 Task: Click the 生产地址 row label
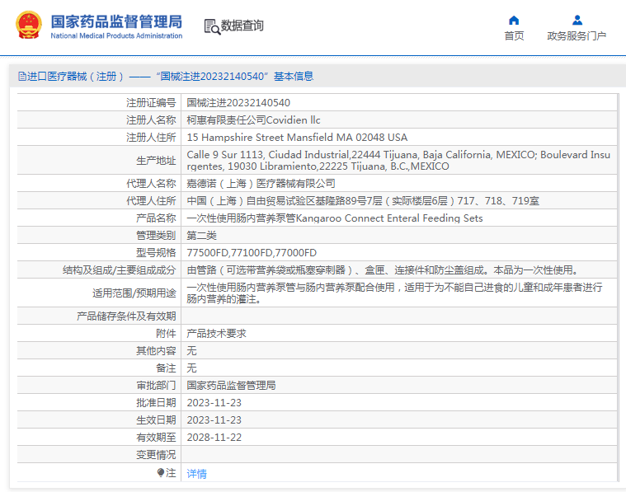tap(156, 161)
